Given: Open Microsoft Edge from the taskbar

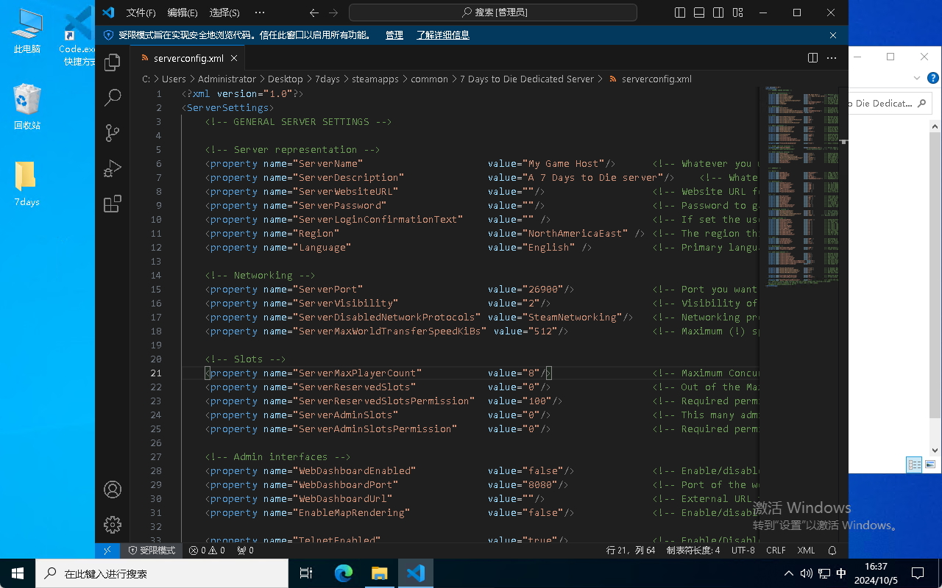Looking at the screenshot, I should pyautogui.click(x=344, y=573).
